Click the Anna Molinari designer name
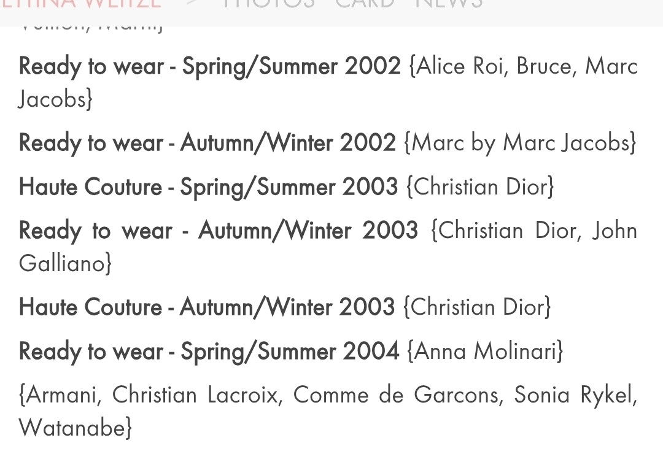Screen dimensions: 663x454 (485, 351)
